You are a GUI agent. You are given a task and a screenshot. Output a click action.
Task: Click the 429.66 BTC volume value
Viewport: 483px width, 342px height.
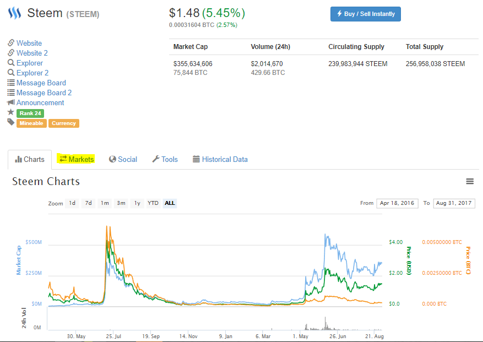tap(268, 73)
